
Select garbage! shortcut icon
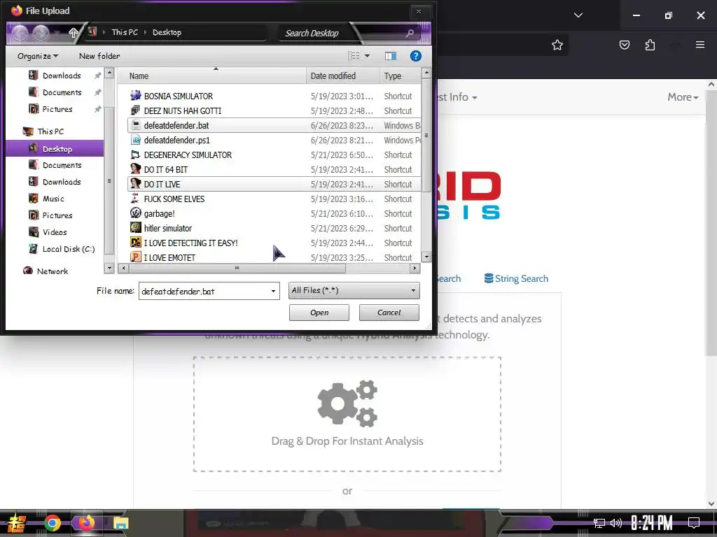point(135,213)
